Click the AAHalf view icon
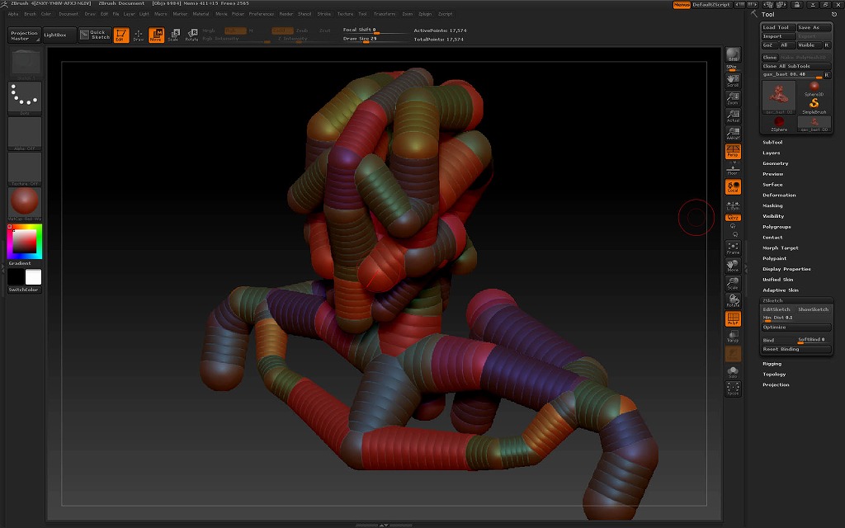 coord(732,134)
